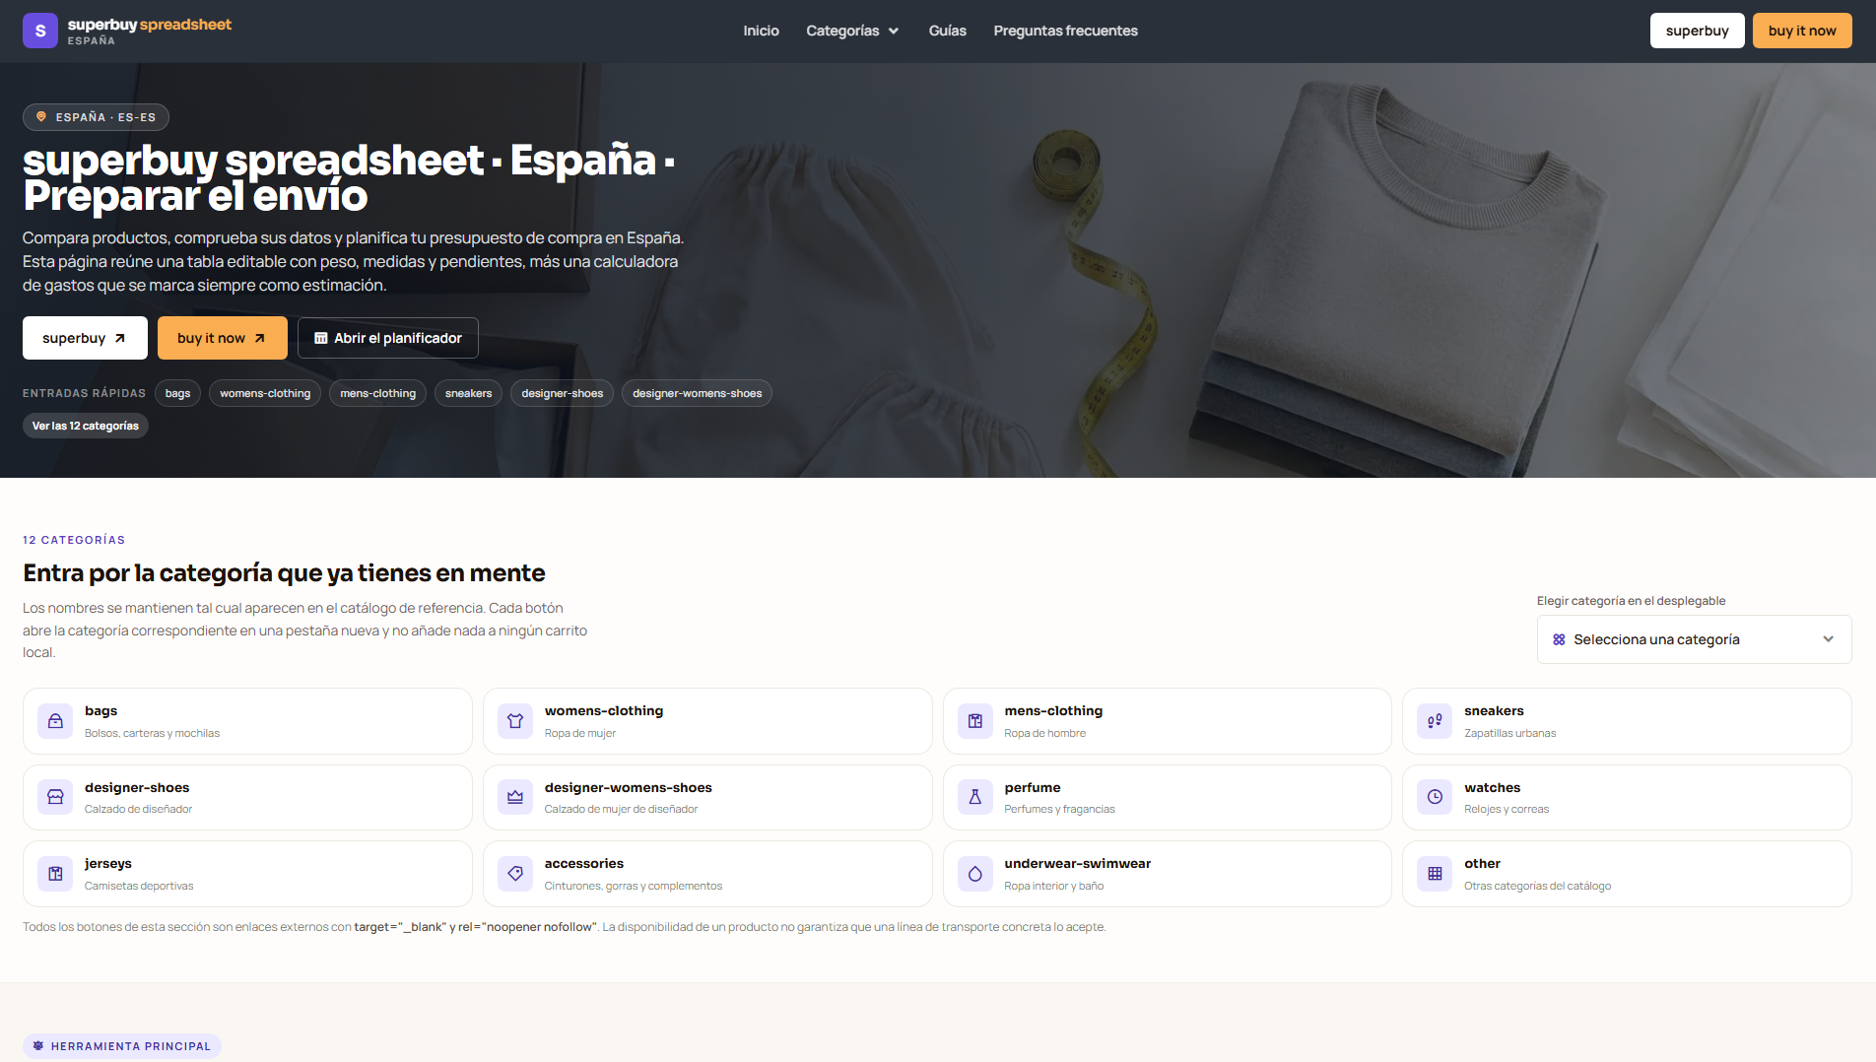Click the 12 Categorías section label
This screenshot has width=1876, height=1062.
click(74, 540)
